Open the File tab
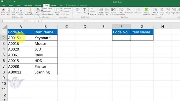 tap(4, 5)
